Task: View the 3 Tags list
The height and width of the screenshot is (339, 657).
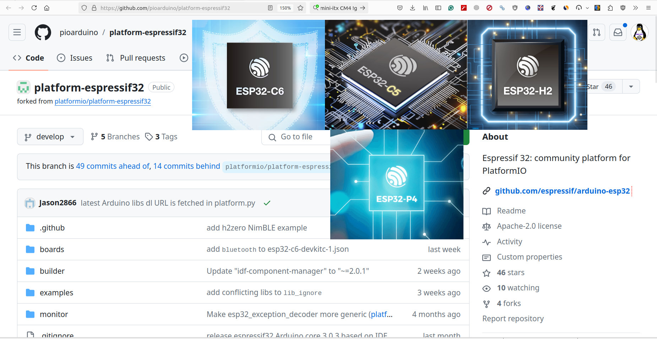Action: tap(161, 137)
